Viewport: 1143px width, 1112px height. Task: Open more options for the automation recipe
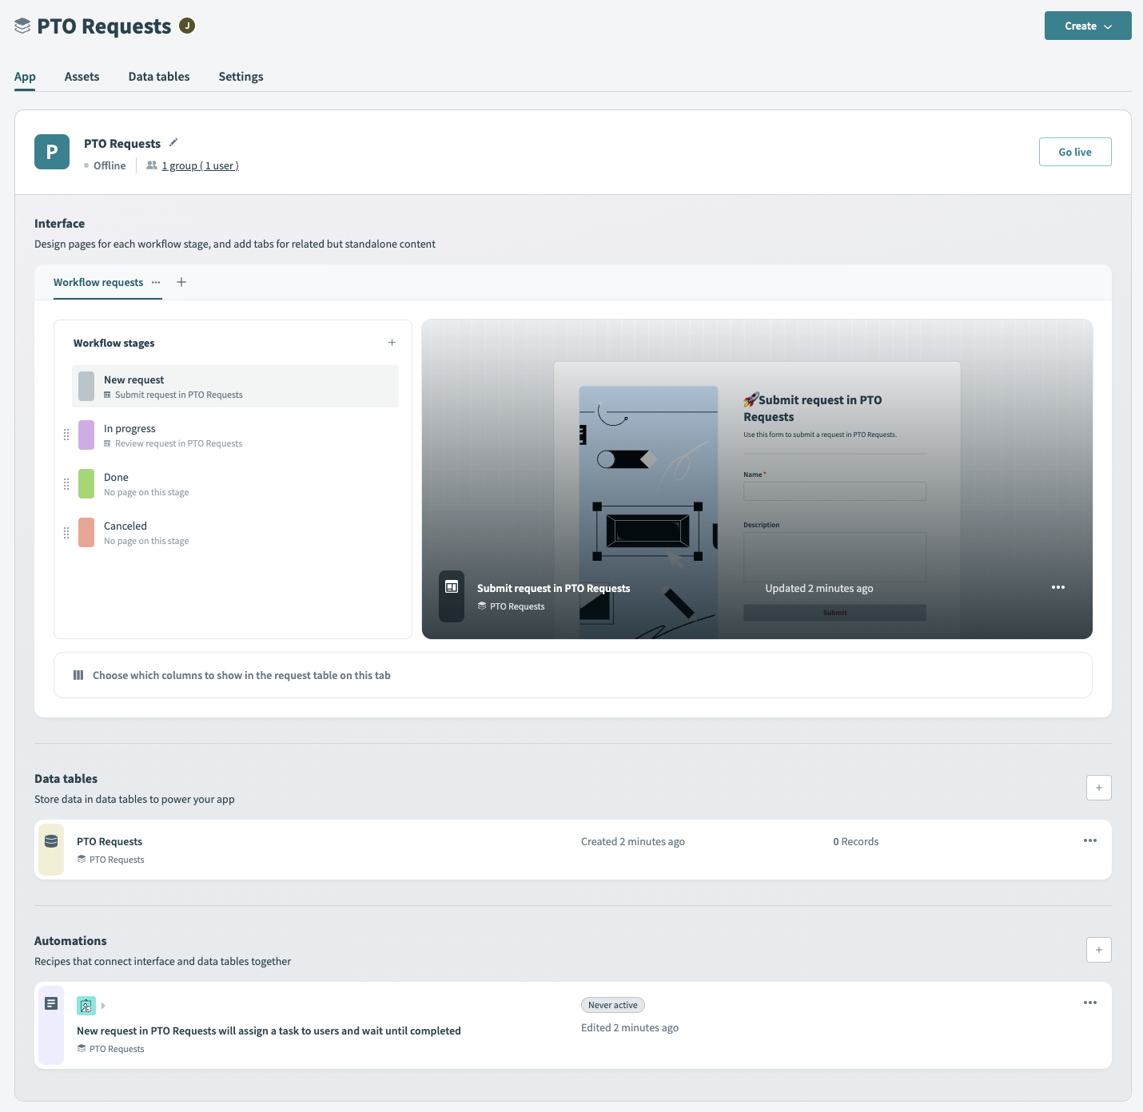point(1089,1003)
